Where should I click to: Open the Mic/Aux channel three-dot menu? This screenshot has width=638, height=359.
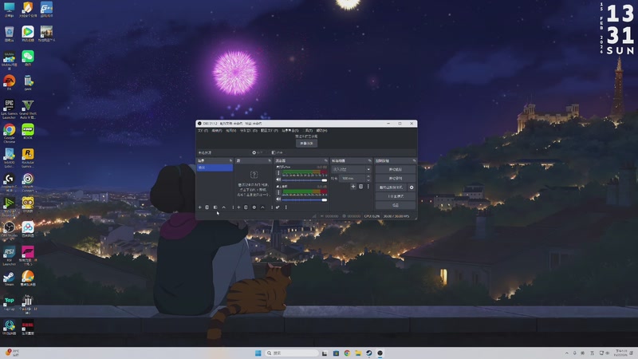coord(278,173)
